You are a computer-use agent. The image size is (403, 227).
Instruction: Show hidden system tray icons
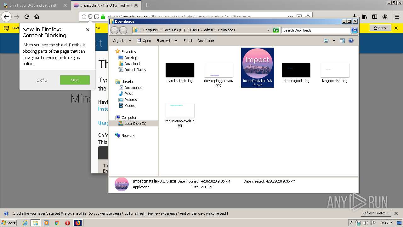351,223
